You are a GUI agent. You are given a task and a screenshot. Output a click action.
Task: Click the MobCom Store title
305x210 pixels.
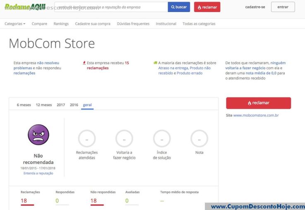[x=52, y=43]
